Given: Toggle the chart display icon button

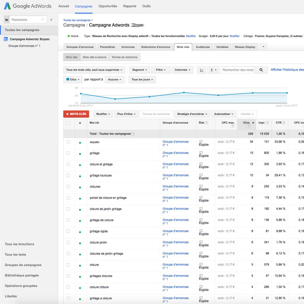Looking at the screenshot, I should pos(201,70).
